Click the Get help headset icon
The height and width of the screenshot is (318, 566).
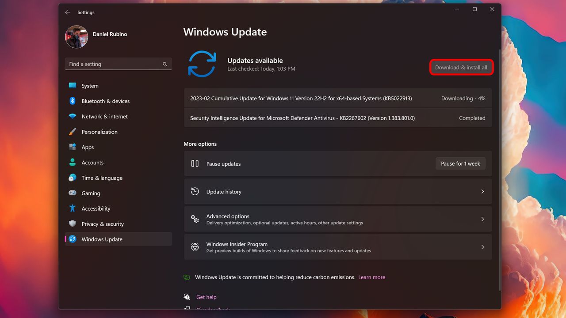point(187,297)
